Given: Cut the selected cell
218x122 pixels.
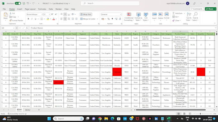Looking at the screenshot, I should 12,13.
